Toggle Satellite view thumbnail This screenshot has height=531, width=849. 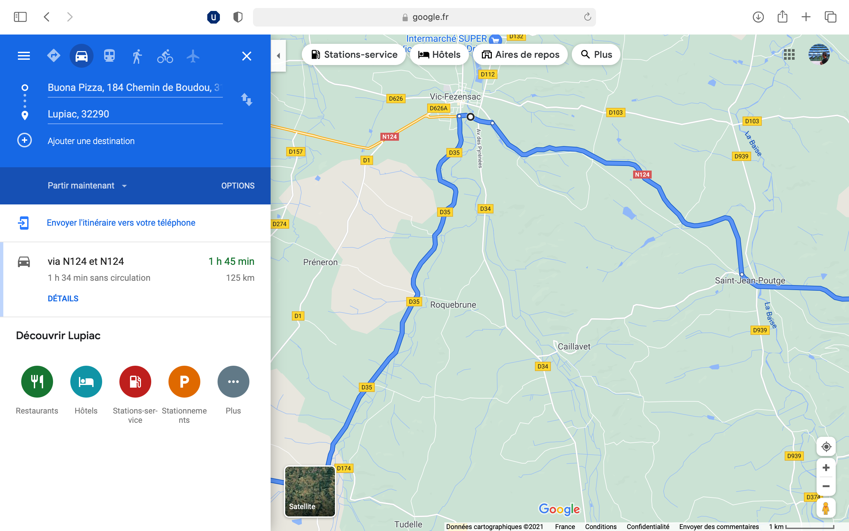coord(310,491)
